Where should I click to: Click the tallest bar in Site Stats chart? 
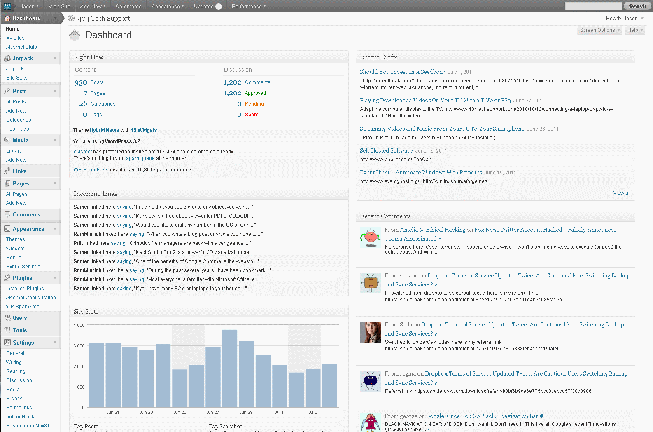[230, 369]
